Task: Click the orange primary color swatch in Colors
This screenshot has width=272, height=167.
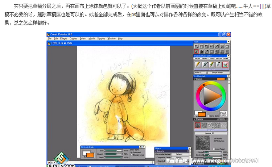Action: pyautogui.click(x=202, y=114)
